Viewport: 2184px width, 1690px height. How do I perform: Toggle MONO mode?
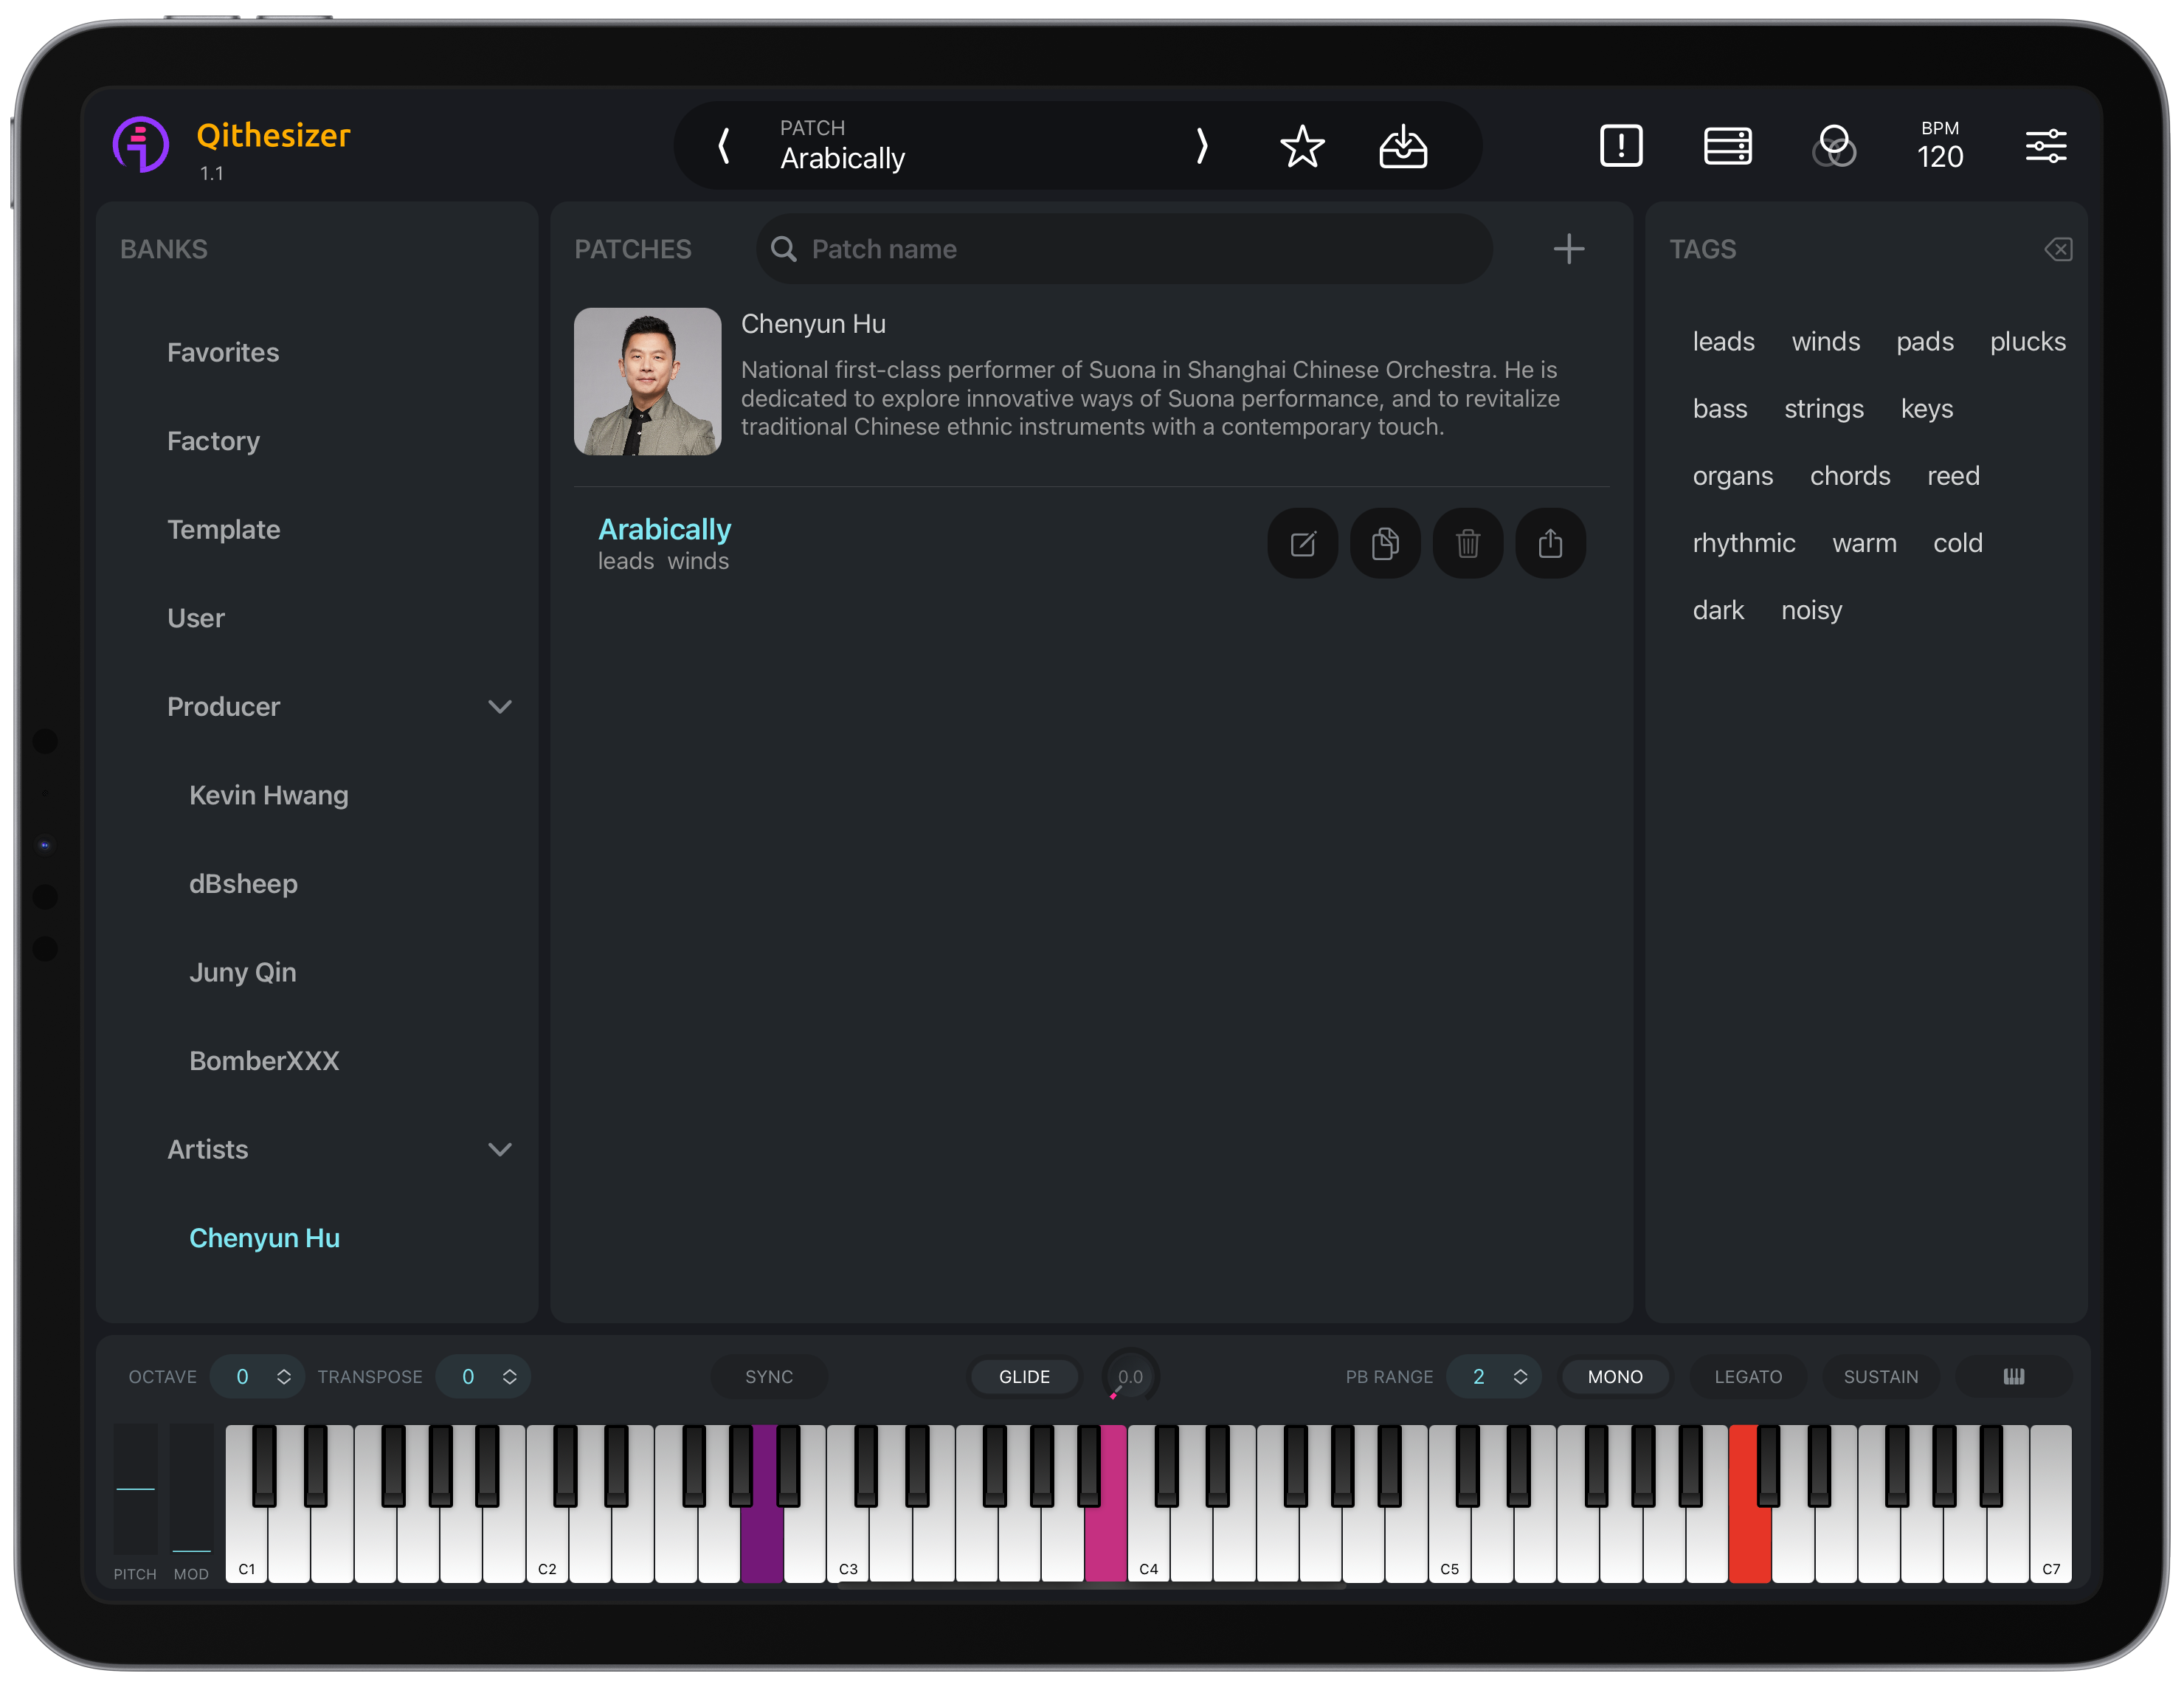pos(1614,1377)
